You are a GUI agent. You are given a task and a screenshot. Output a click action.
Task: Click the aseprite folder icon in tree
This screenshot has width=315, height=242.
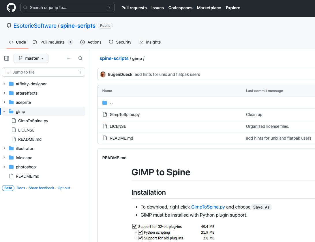pyautogui.click(x=11, y=102)
